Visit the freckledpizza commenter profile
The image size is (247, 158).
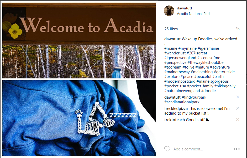pos(176,109)
